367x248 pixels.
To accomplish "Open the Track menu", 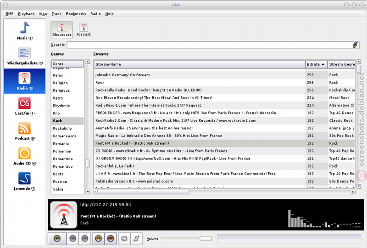I will coord(56,14).
